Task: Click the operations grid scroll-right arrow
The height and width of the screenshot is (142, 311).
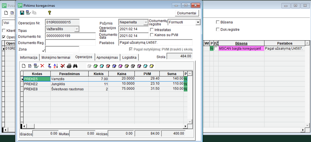Action: pos(186,126)
